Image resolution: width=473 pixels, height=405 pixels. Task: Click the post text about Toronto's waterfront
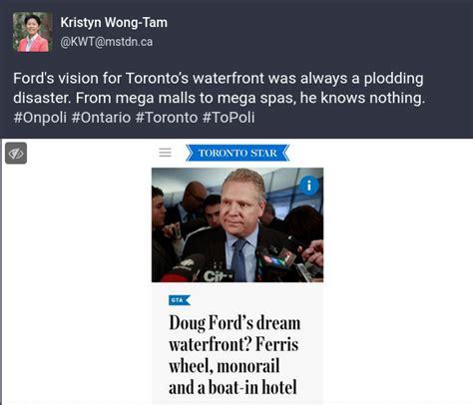[219, 88]
